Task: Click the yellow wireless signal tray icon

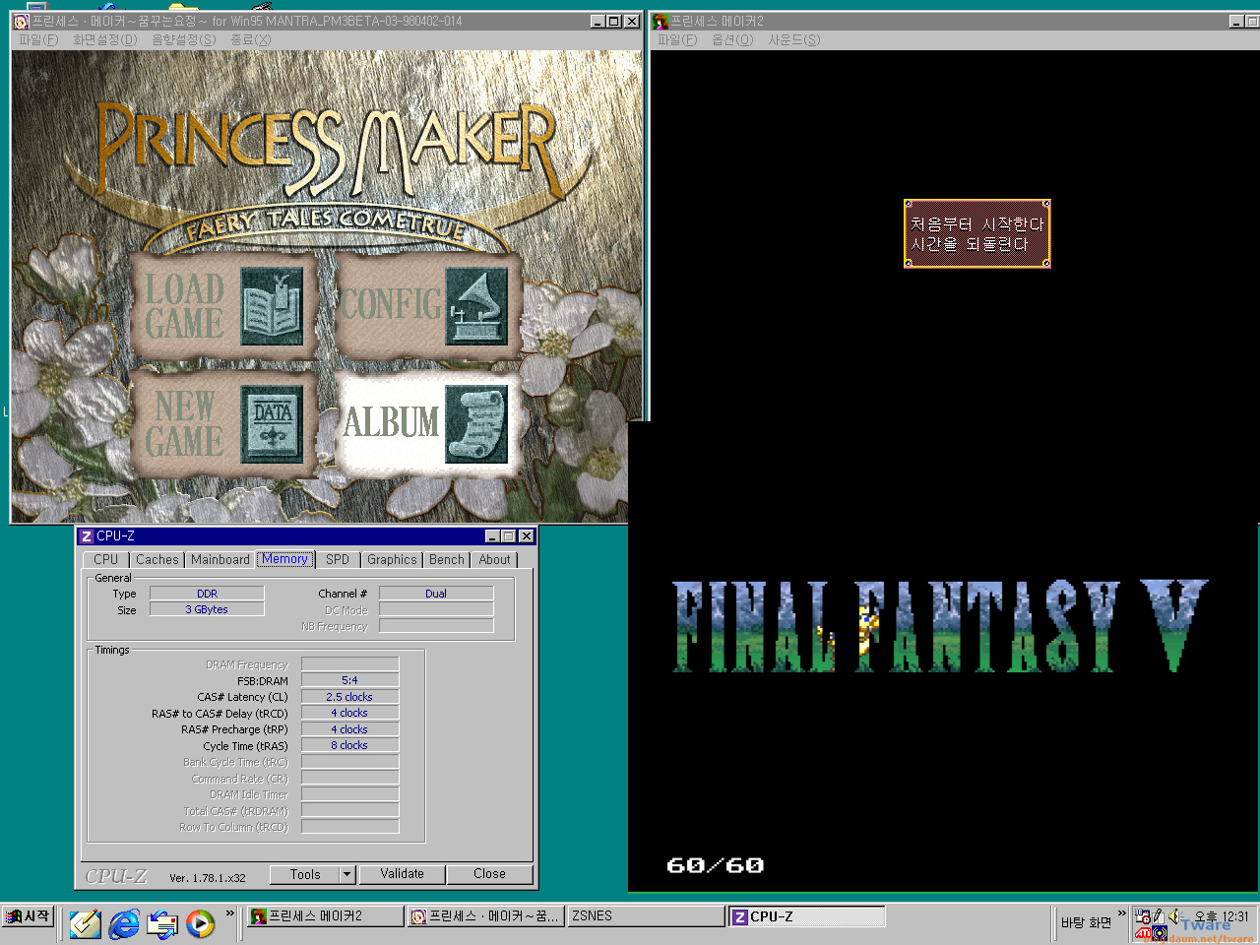Action: coord(1160,932)
